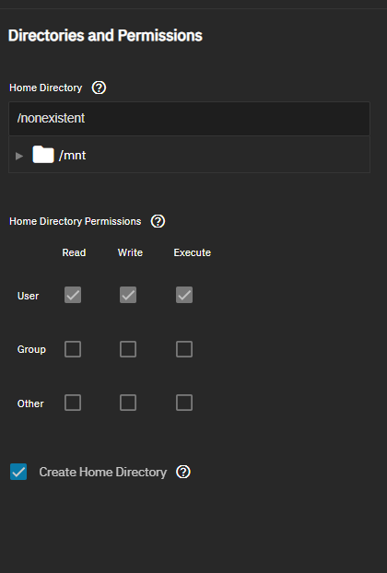Open help tooltip for Home Directory

99,88
